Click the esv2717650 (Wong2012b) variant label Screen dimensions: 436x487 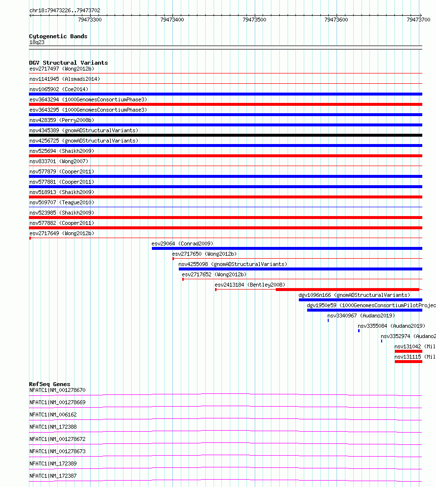pyautogui.click(x=204, y=254)
